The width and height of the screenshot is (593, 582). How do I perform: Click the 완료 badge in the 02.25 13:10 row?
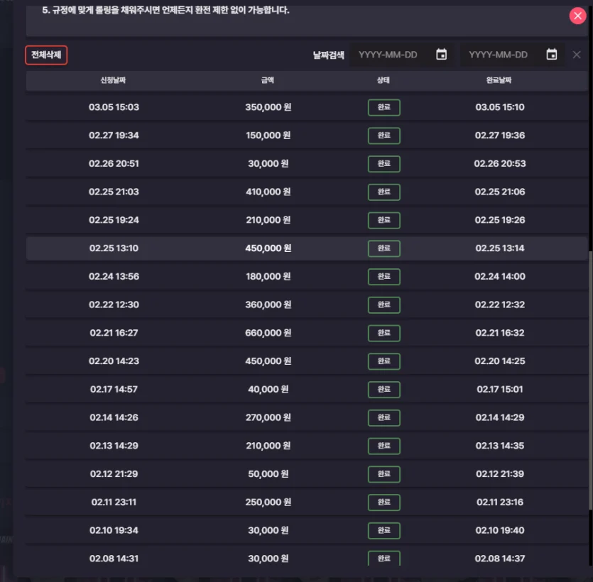tap(384, 248)
